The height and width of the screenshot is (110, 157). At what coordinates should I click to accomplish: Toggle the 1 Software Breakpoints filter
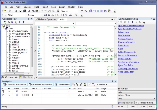tap(15, 85)
